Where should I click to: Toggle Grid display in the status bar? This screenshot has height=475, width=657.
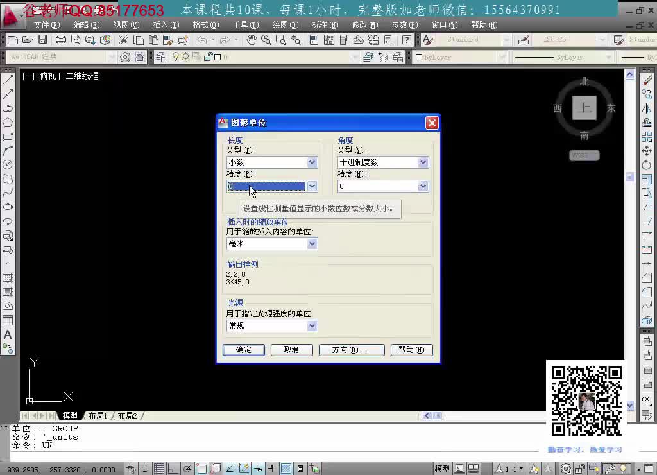pos(159,469)
